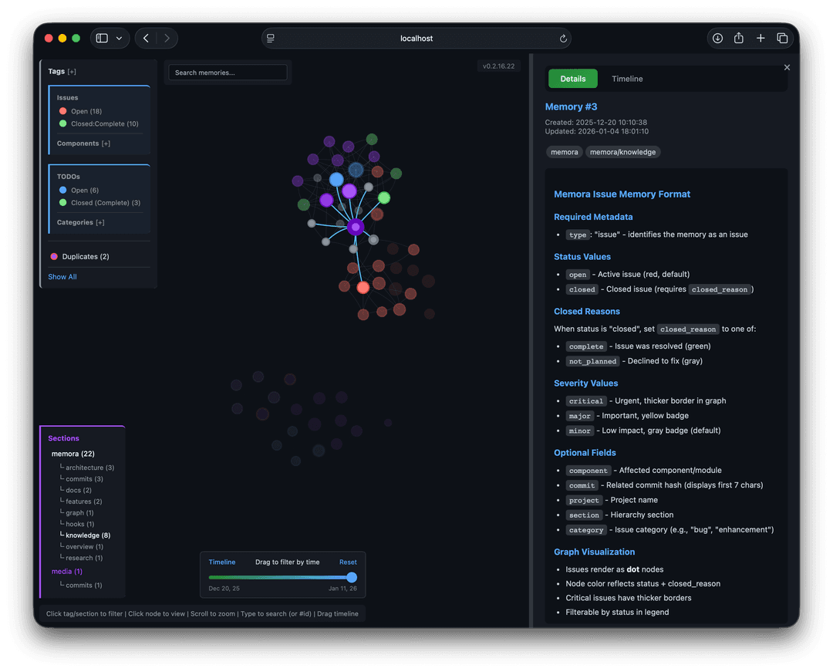
Task: Filter by Closed:Complete (10) issues
Action: tap(99, 123)
